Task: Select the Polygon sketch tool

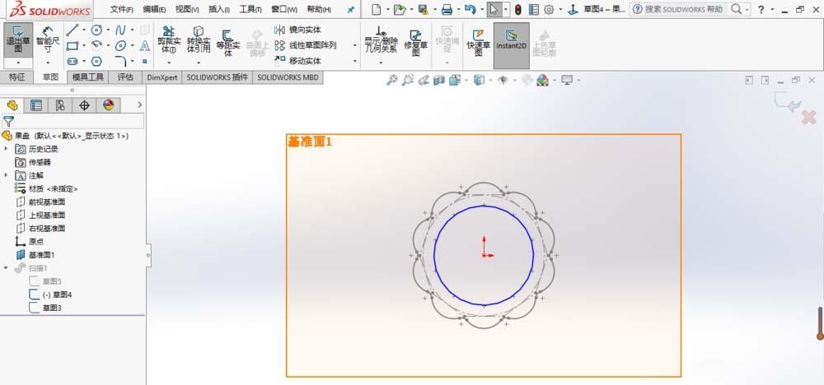Action: pos(96,62)
